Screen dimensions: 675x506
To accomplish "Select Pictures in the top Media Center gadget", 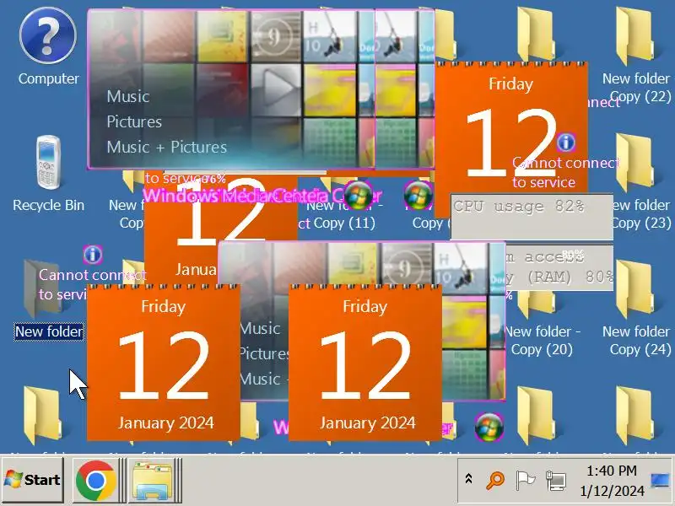I will coord(134,121).
